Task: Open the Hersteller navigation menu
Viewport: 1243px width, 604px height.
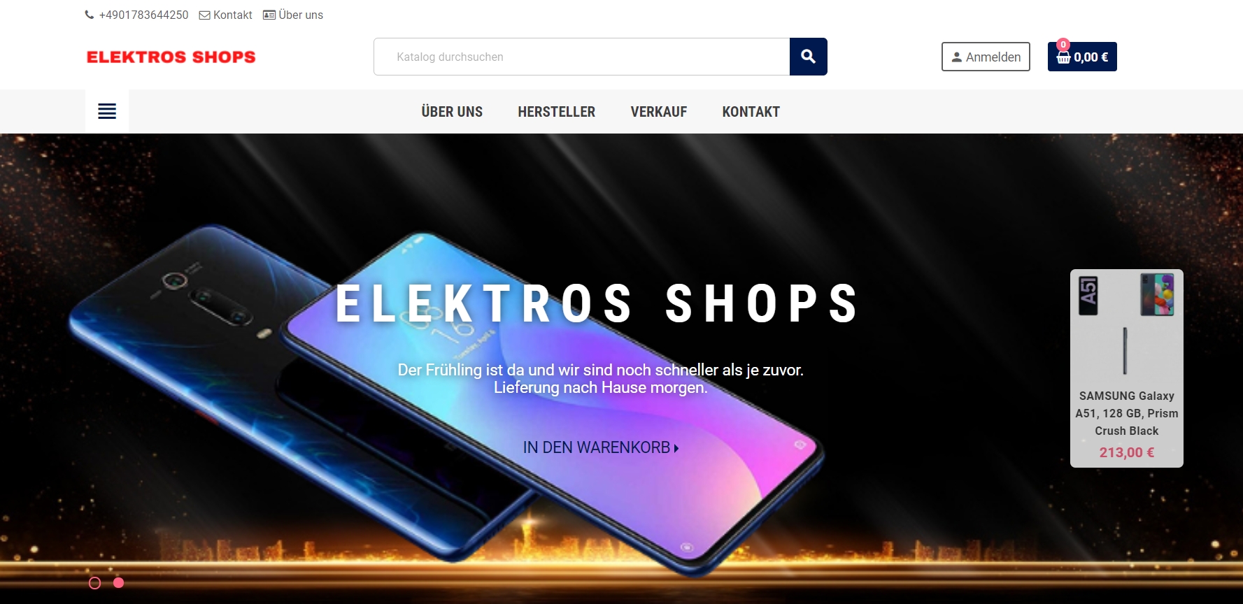Action: tap(556, 112)
